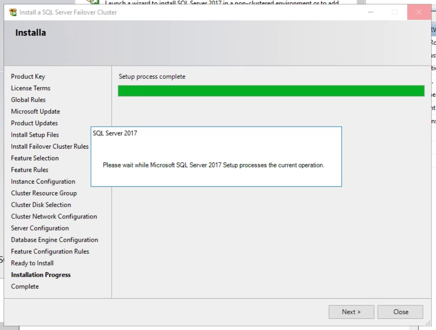
Task: Minimize the failover cluster install window
Action: (x=371, y=12)
